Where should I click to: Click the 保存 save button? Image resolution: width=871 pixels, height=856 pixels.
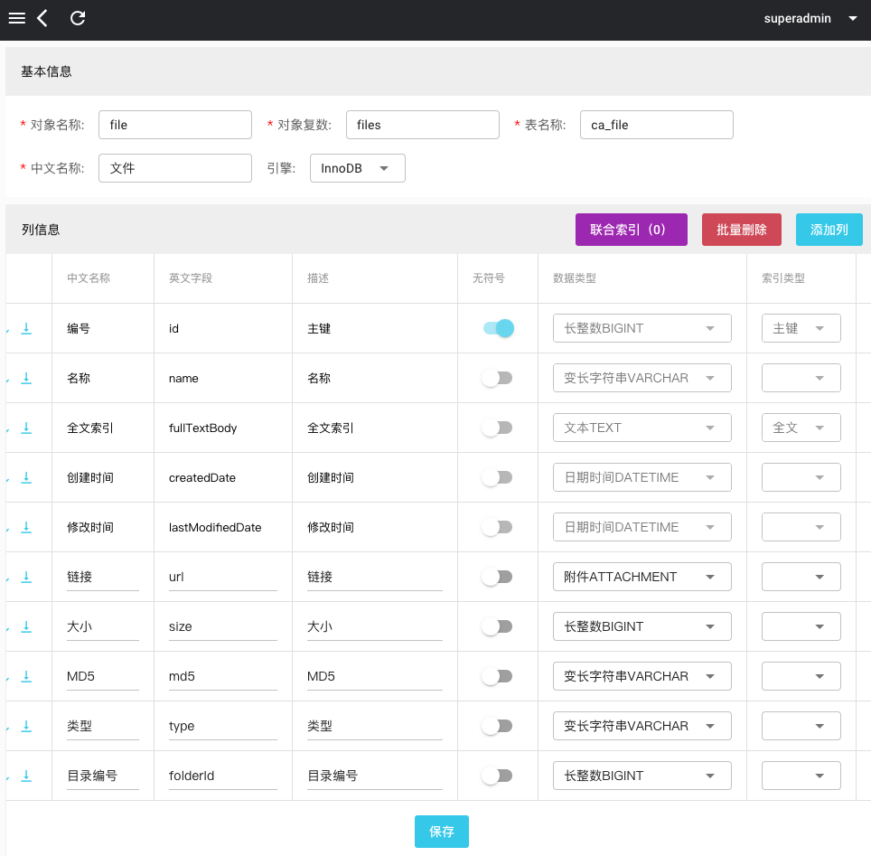442,832
